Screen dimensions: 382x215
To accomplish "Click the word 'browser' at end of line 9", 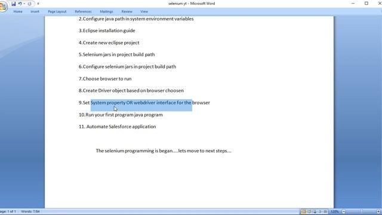I will coord(201,103).
